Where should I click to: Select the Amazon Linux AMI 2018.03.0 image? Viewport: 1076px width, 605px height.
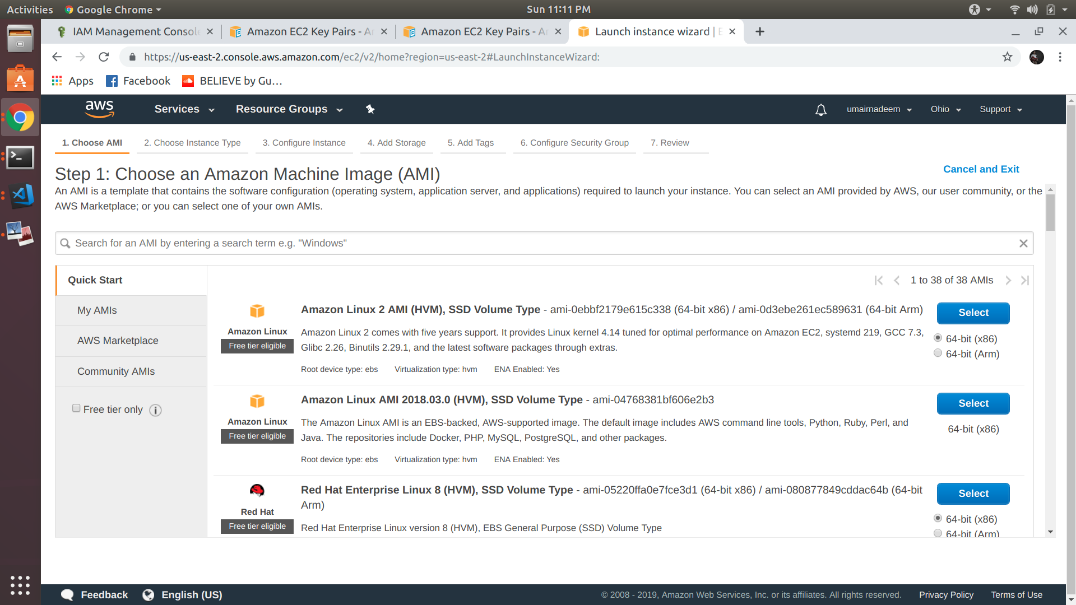coord(972,403)
